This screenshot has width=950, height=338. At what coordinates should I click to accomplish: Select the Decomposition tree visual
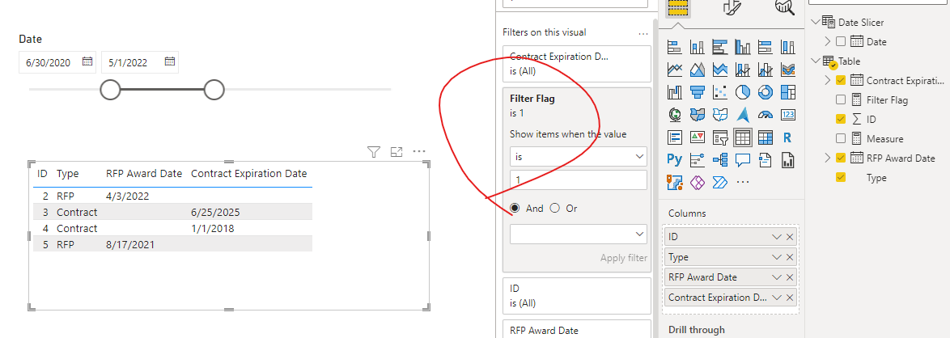tap(719, 160)
